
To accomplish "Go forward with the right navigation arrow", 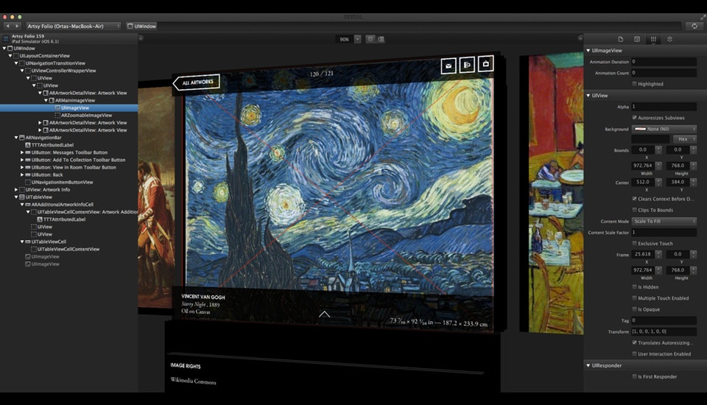I will pos(17,27).
